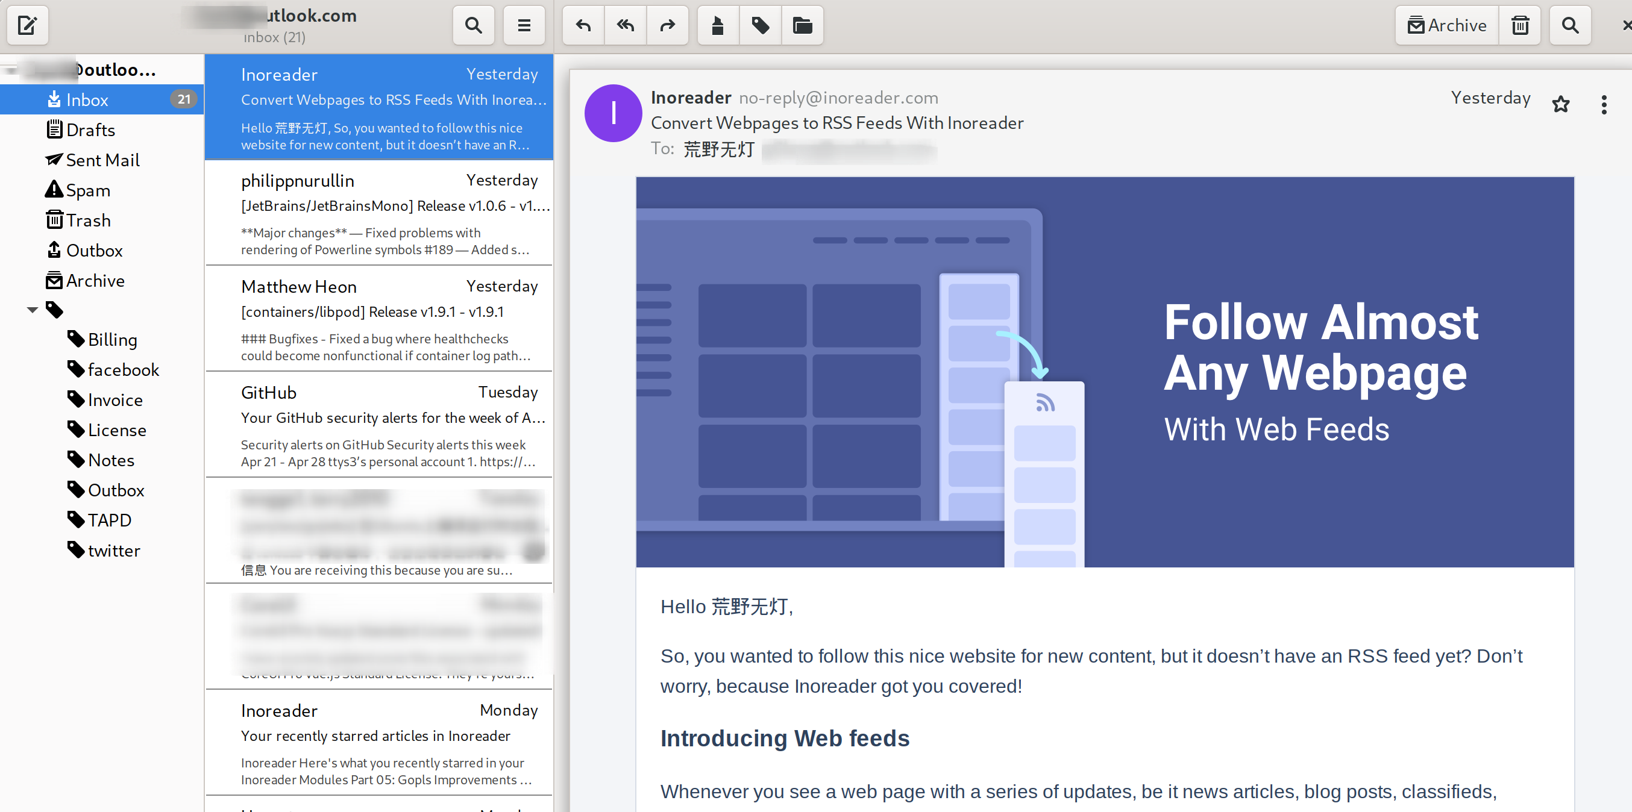This screenshot has width=1632, height=812.
Task: Open the Archive folder
Action: click(102, 280)
